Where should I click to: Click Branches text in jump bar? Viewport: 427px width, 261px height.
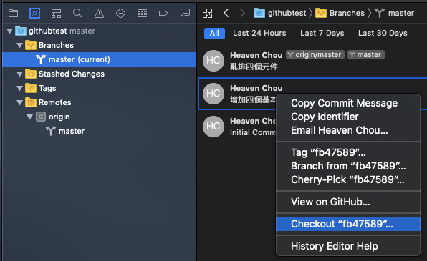pyautogui.click(x=347, y=13)
